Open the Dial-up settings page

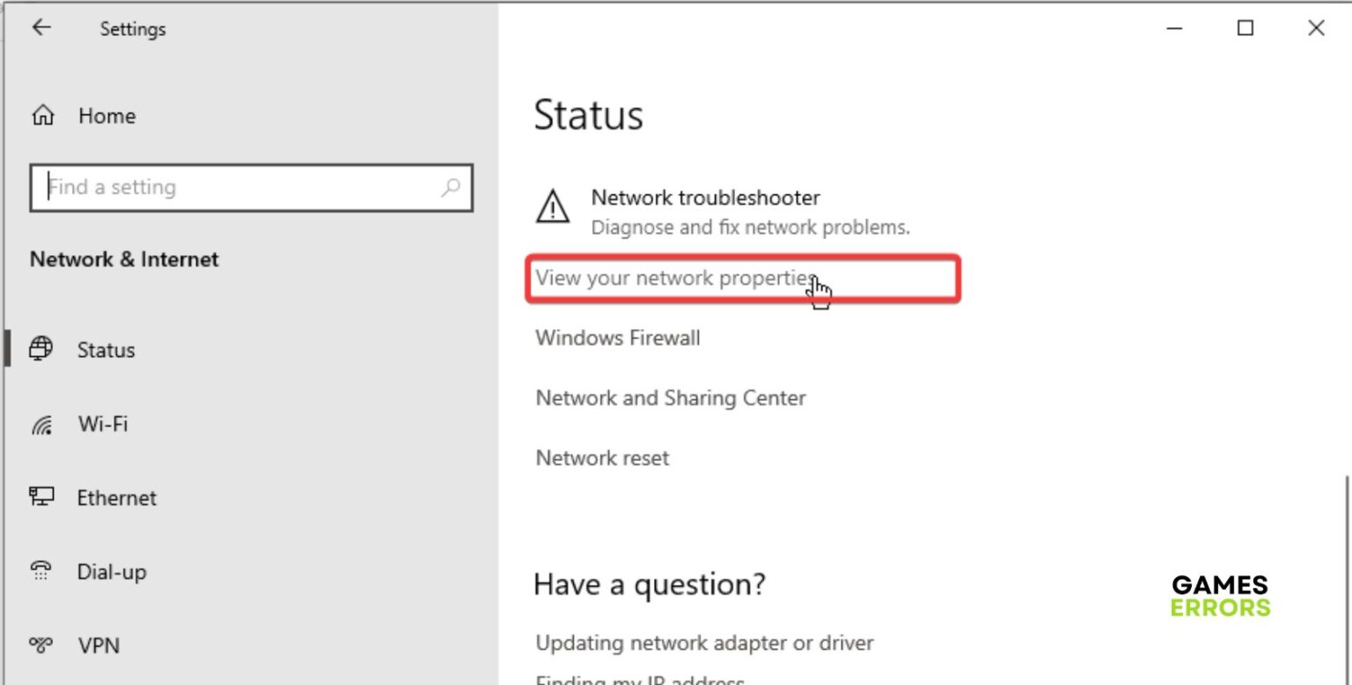(111, 572)
